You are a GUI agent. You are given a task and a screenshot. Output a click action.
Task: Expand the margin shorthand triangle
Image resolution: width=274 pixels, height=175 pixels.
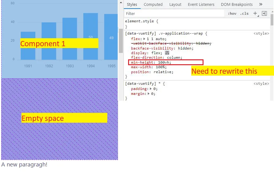tap(149, 94)
